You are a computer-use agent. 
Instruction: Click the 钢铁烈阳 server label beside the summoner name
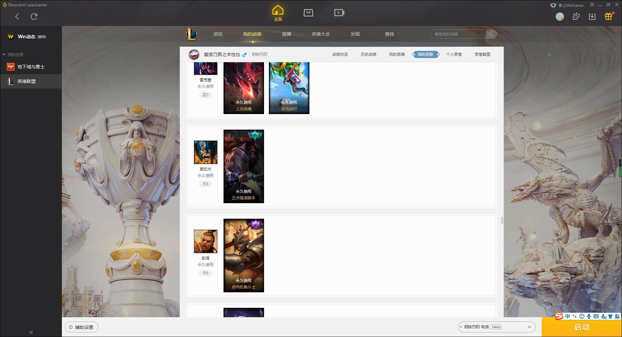[x=259, y=54]
